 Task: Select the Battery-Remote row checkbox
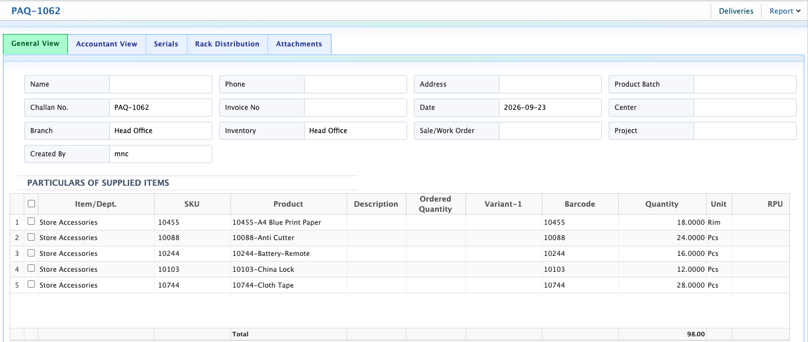tap(31, 253)
